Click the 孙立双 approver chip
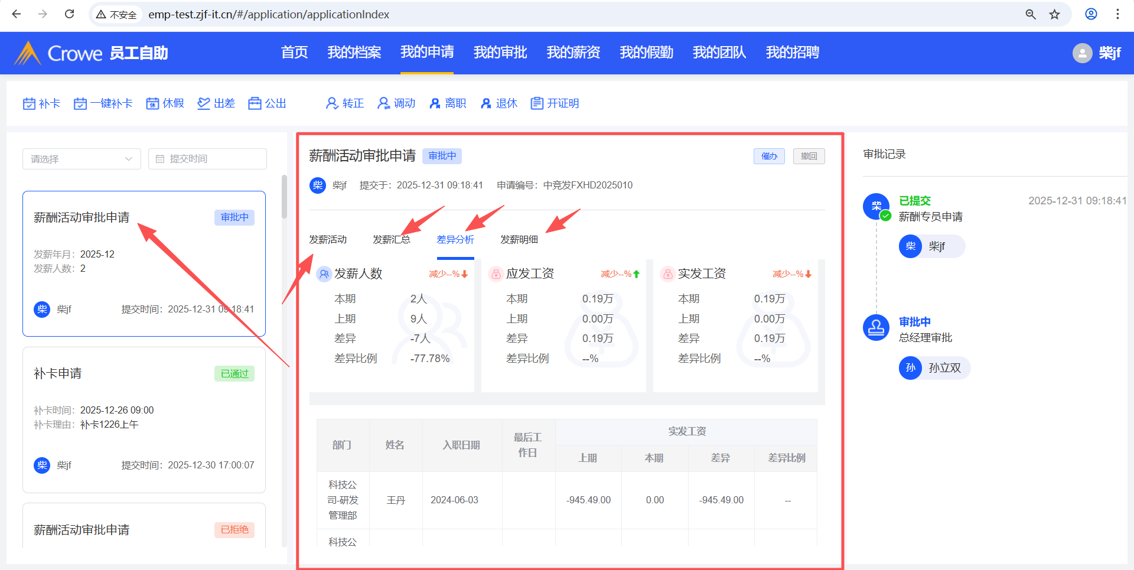 [934, 368]
